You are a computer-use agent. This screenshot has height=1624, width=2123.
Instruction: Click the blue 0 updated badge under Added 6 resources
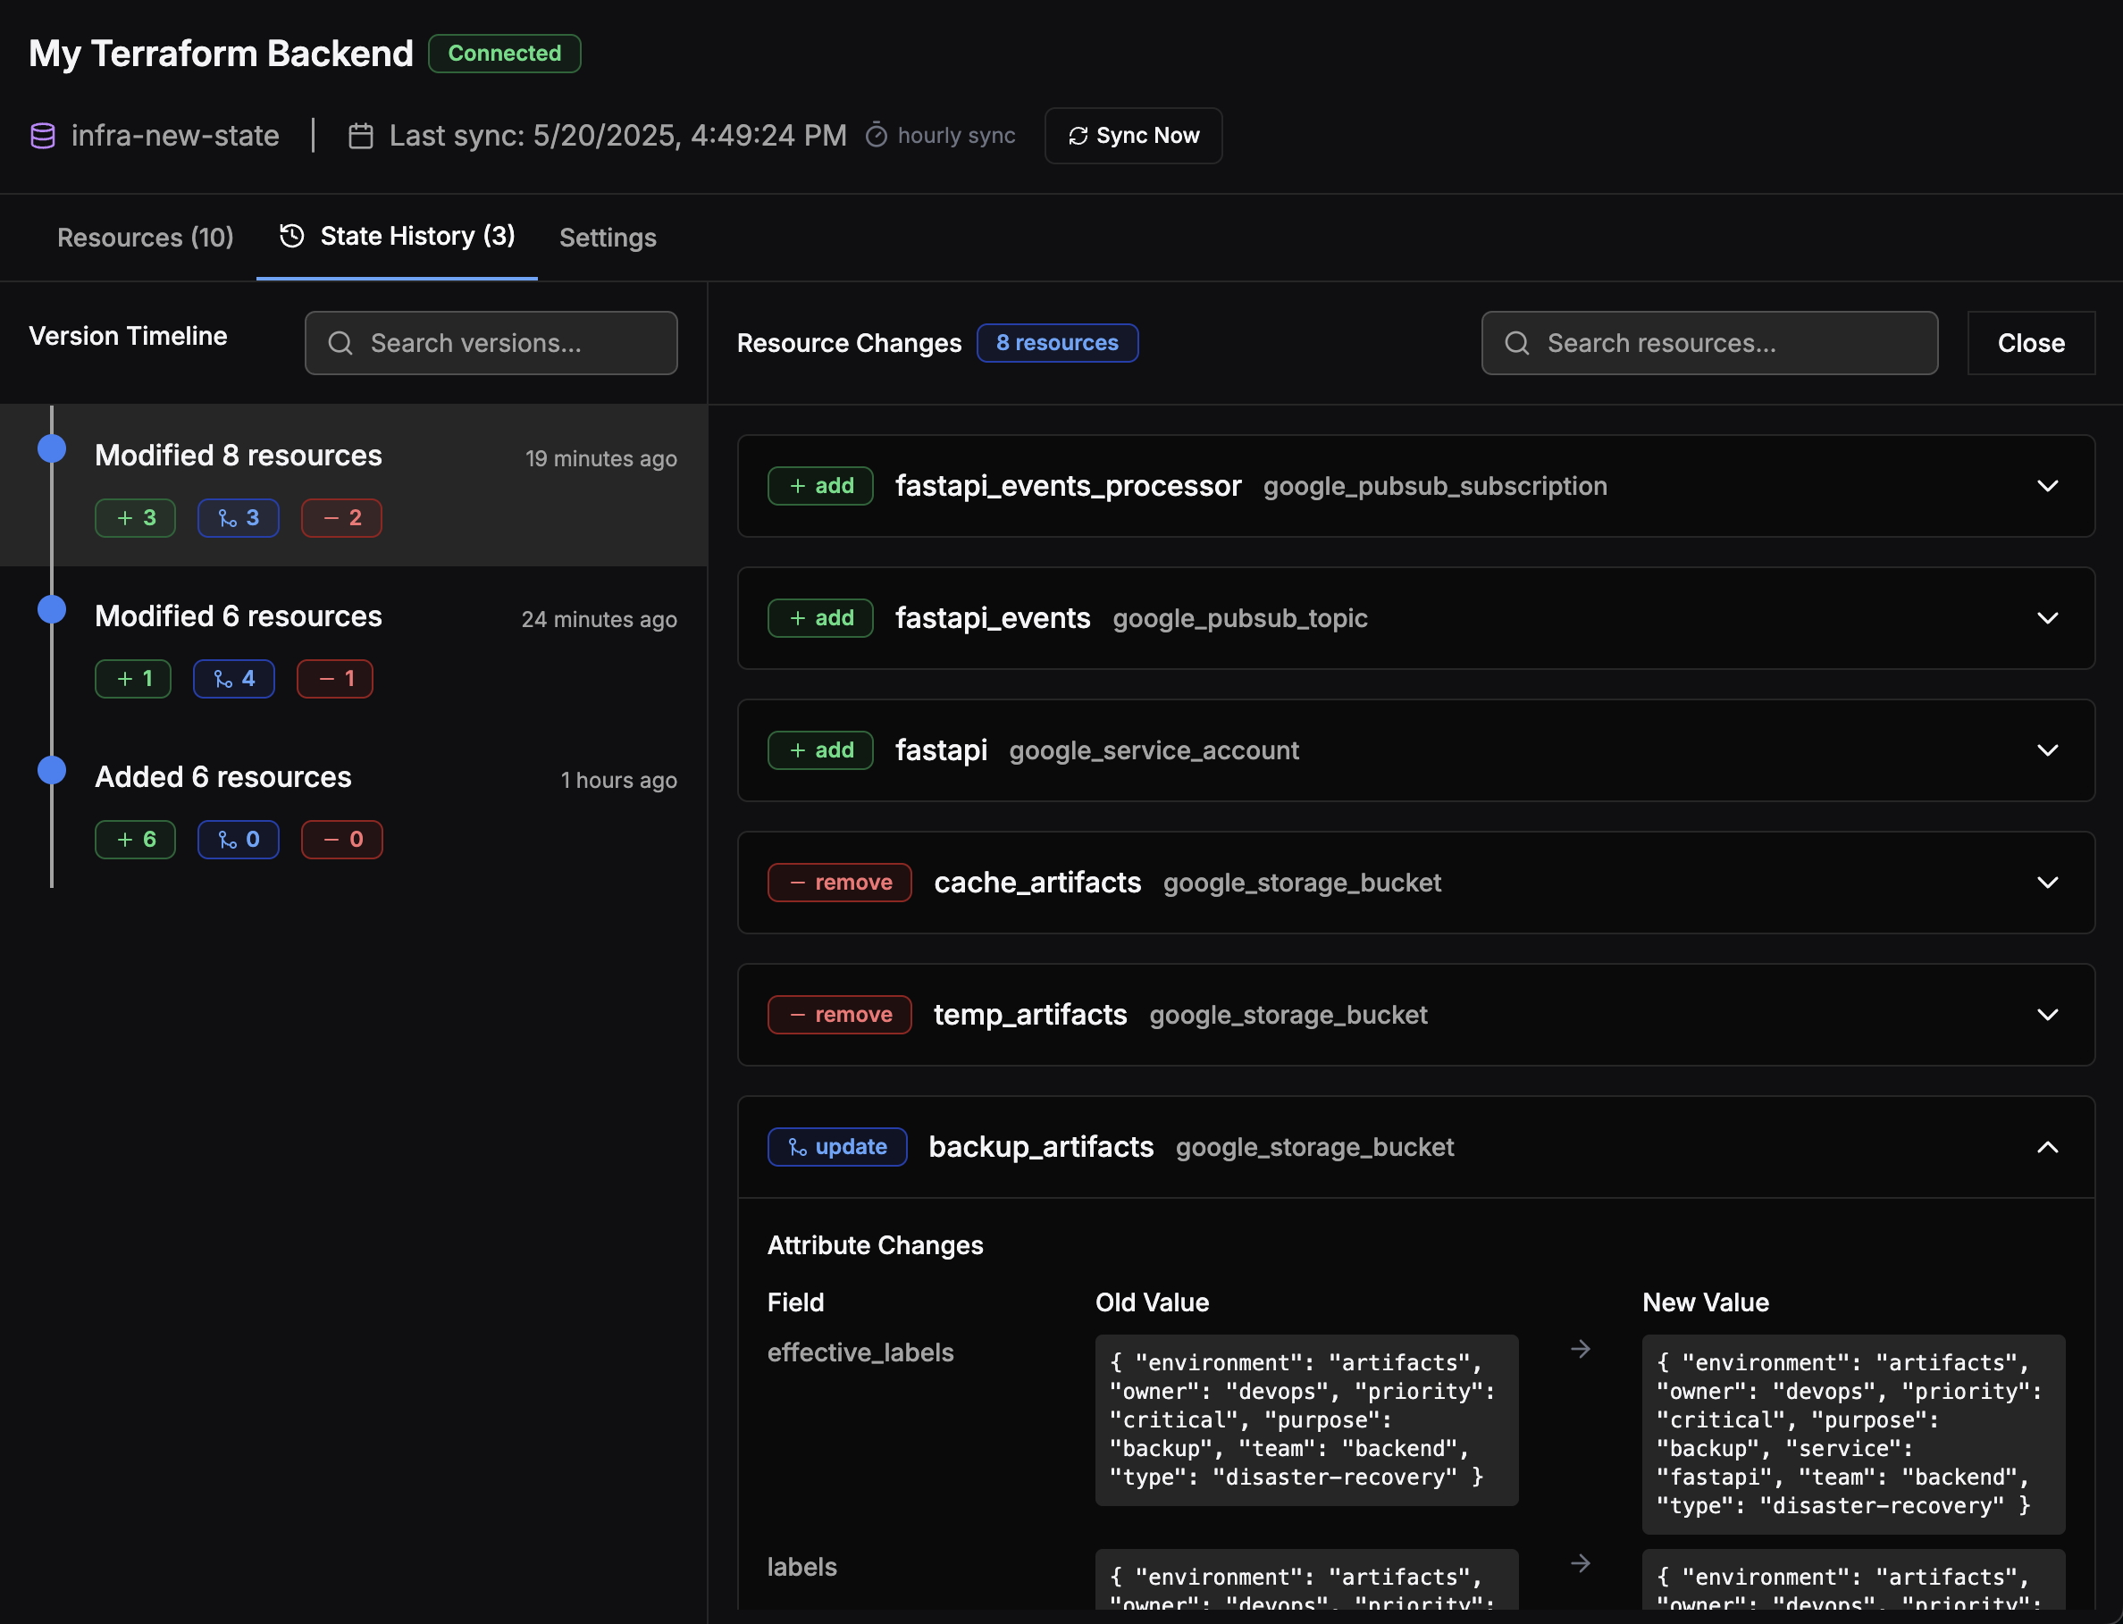click(239, 839)
